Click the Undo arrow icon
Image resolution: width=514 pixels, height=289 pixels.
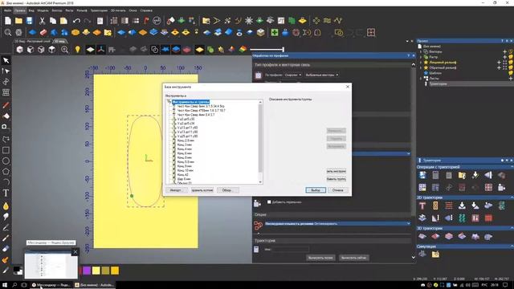[x=76, y=21]
